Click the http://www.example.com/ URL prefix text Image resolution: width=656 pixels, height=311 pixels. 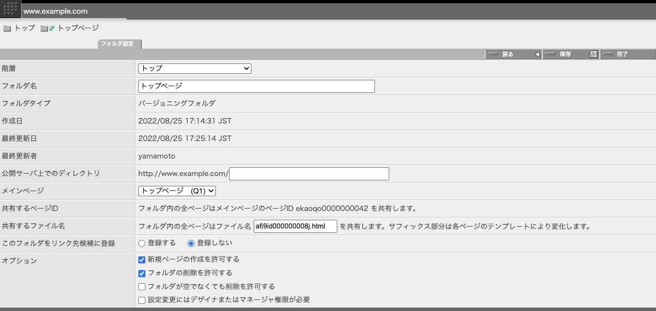click(x=184, y=173)
